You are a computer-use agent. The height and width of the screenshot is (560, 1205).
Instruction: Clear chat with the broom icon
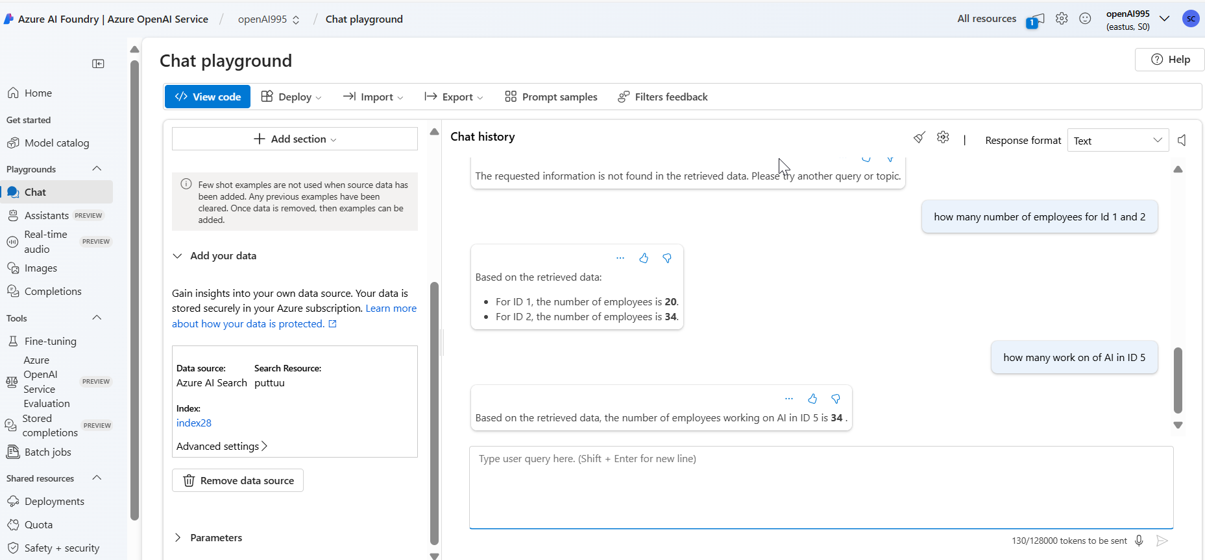coord(919,137)
